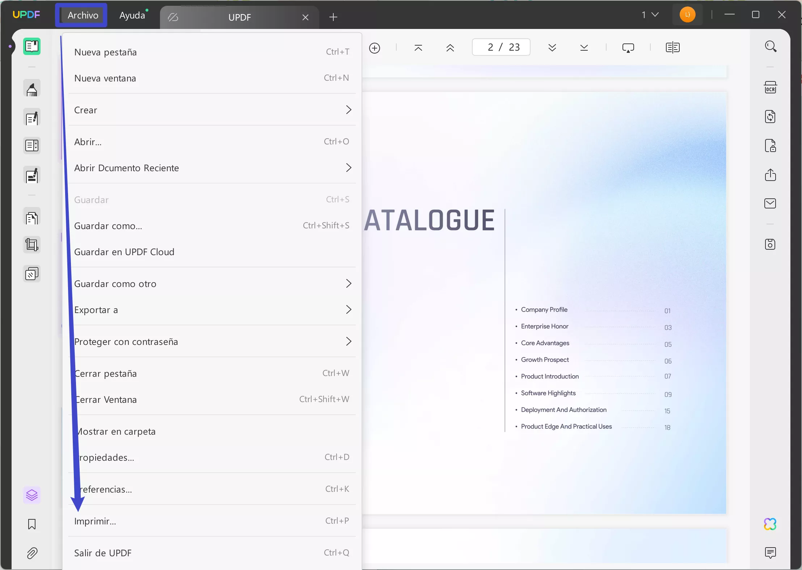Select Guardar como... menu entry

click(x=212, y=226)
